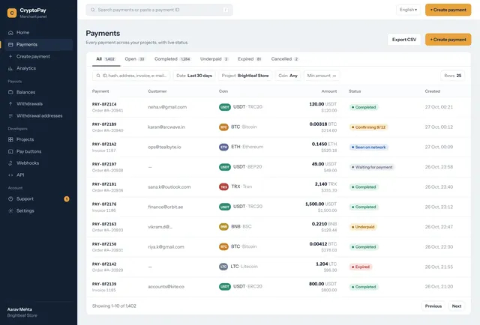Click USDT coin icon for PAY-8F21C4
The height and width of the screenshot is (325, 480).
(225, 107)
